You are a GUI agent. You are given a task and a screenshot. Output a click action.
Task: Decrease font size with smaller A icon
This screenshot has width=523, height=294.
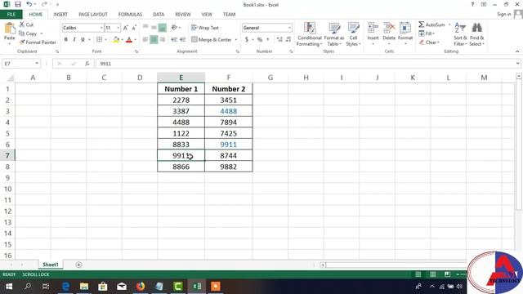134,28
